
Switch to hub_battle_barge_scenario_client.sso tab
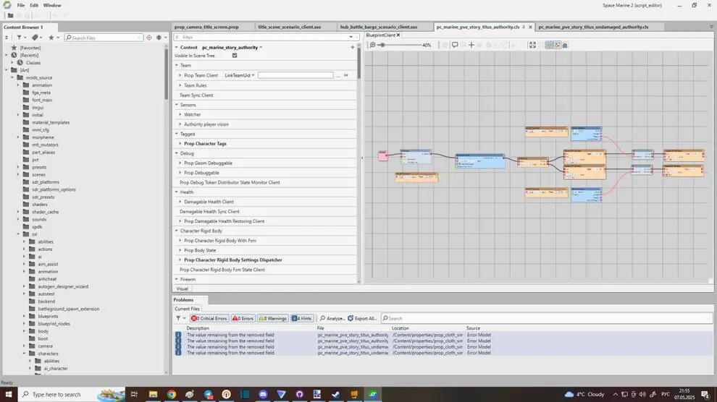(379, 27)
